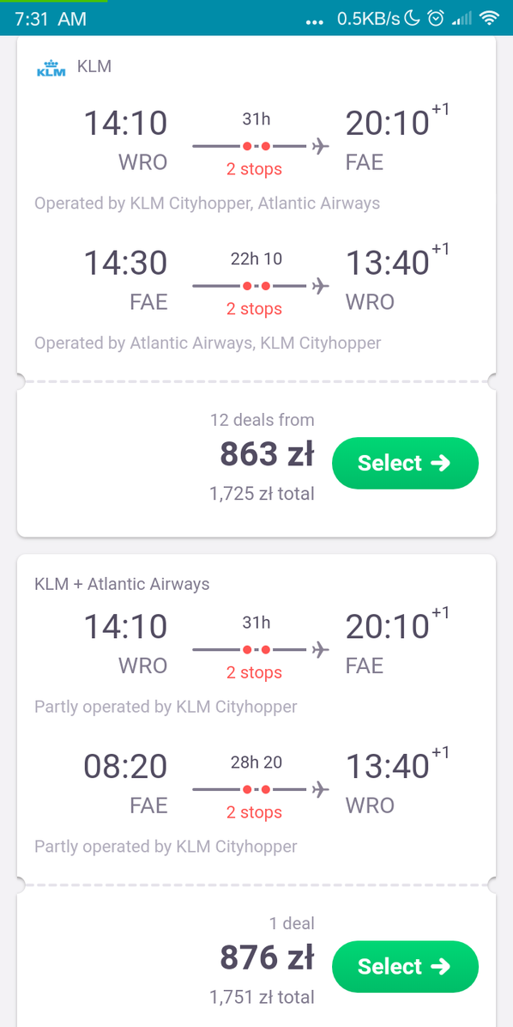Viewport: 513px width, 1027px height.
Task: Tap the Wi-Fi icon in status bar
Action: [x=489, y=18]
